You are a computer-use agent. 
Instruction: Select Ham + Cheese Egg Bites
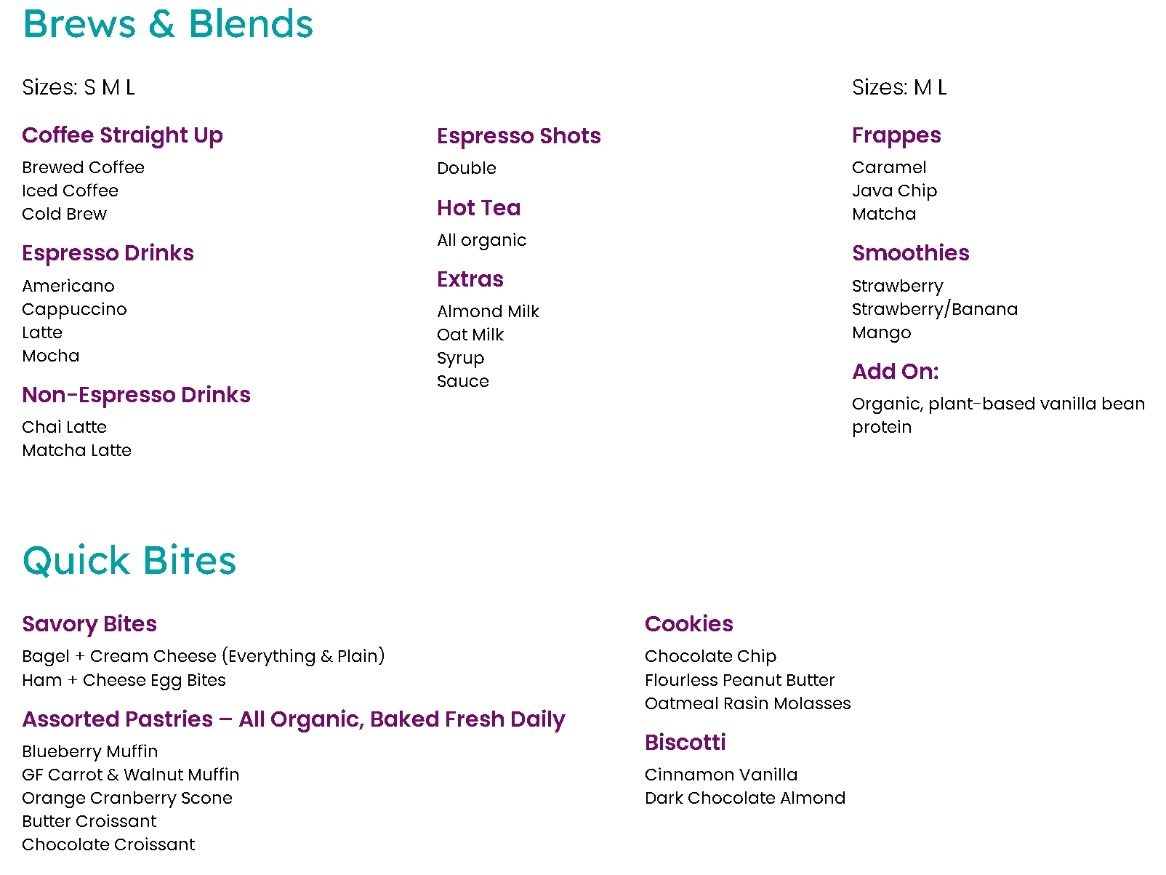124,680
